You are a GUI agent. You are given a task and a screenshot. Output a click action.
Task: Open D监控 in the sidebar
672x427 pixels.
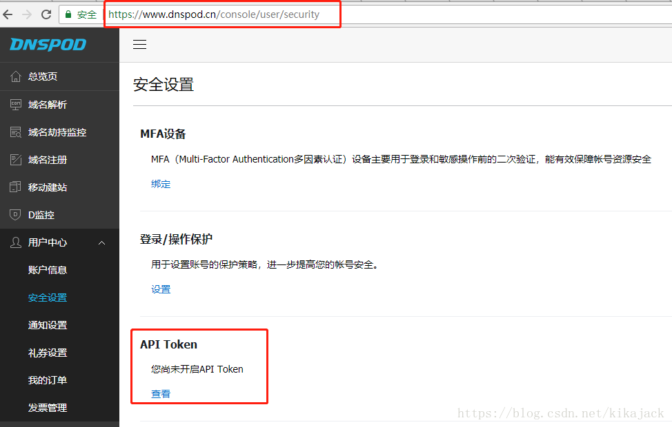tap(41, 215)
